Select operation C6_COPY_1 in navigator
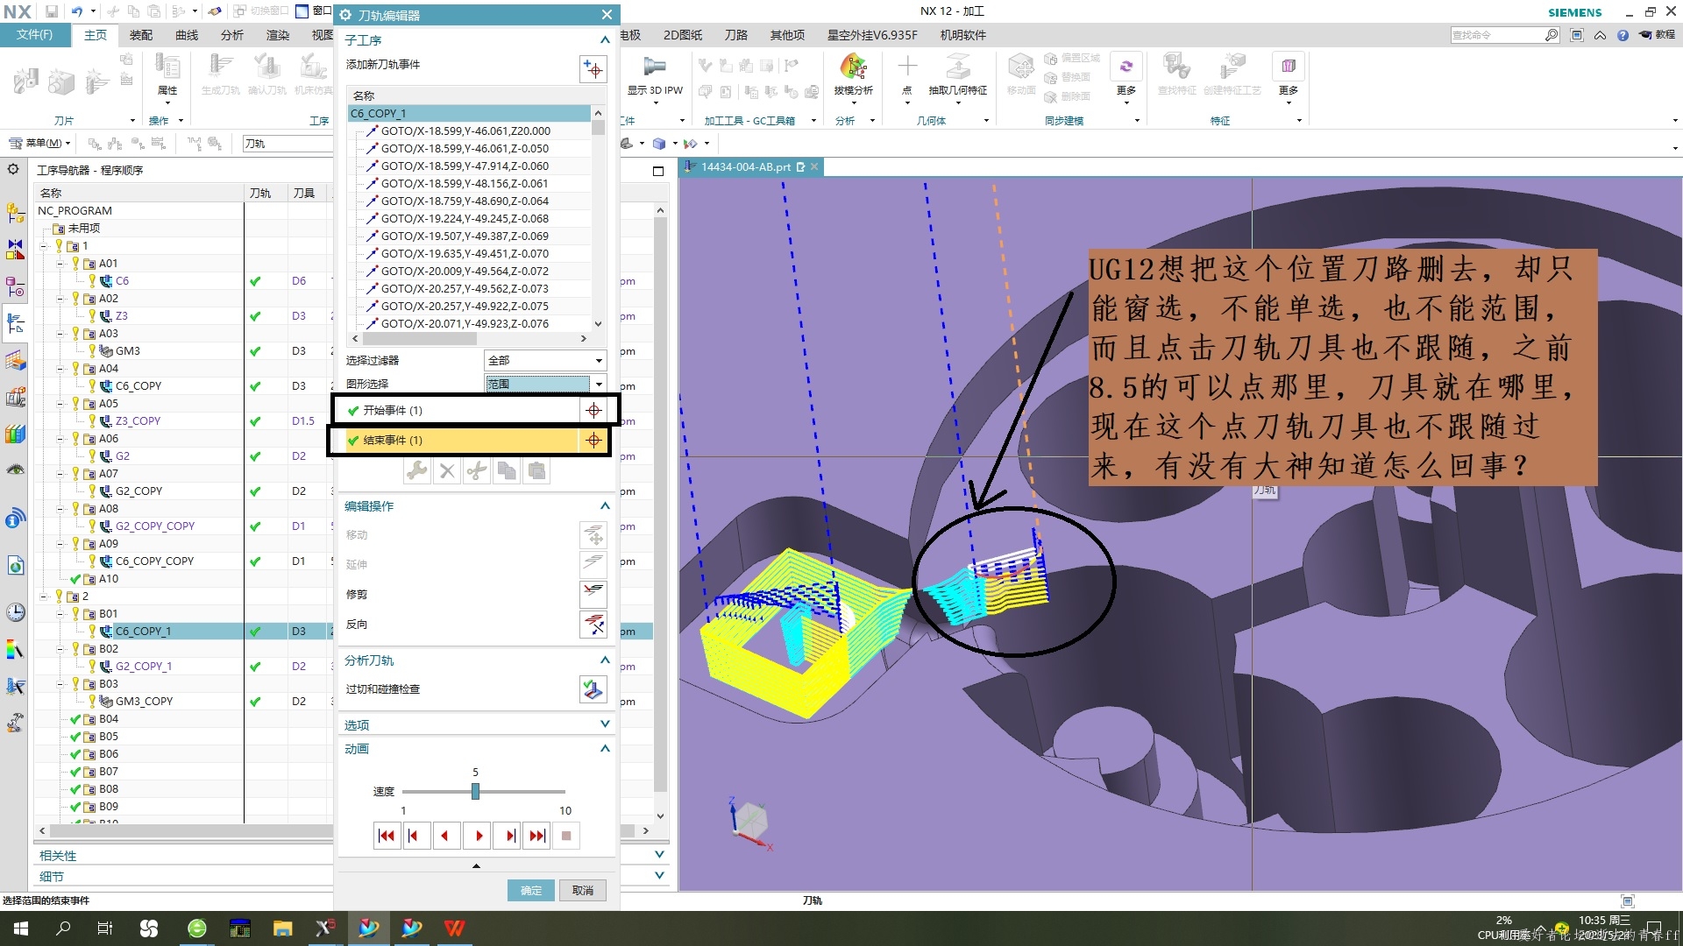Viewport: 1683px width, 946px height. (x=143, y=631)
